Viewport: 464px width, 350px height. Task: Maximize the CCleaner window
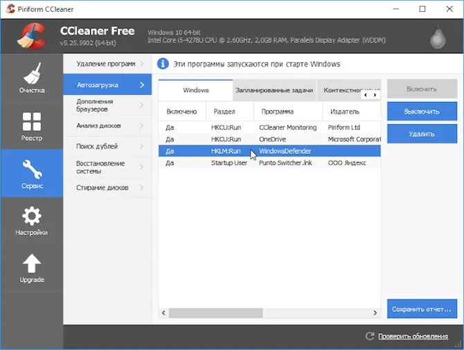tap(422, 9)
